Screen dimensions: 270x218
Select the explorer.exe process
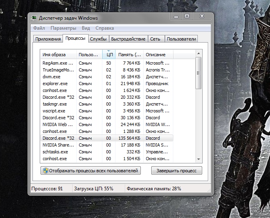tap(107, 84)
